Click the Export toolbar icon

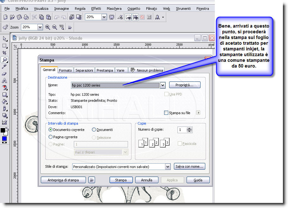(x=79, y=17)
